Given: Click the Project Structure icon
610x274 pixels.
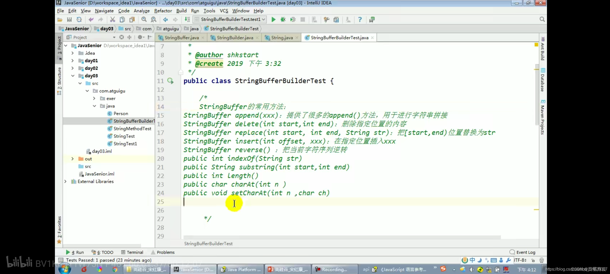Looking at the screenshot, I should pyautogui.click(x=336, y=20).
